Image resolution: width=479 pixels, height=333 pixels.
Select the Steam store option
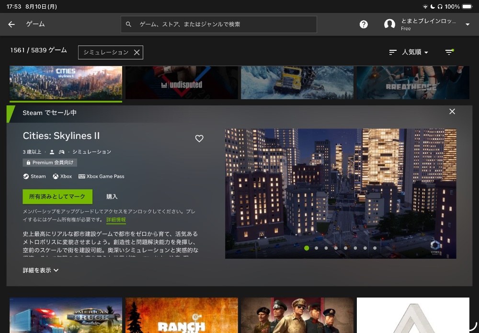(34, 176)
